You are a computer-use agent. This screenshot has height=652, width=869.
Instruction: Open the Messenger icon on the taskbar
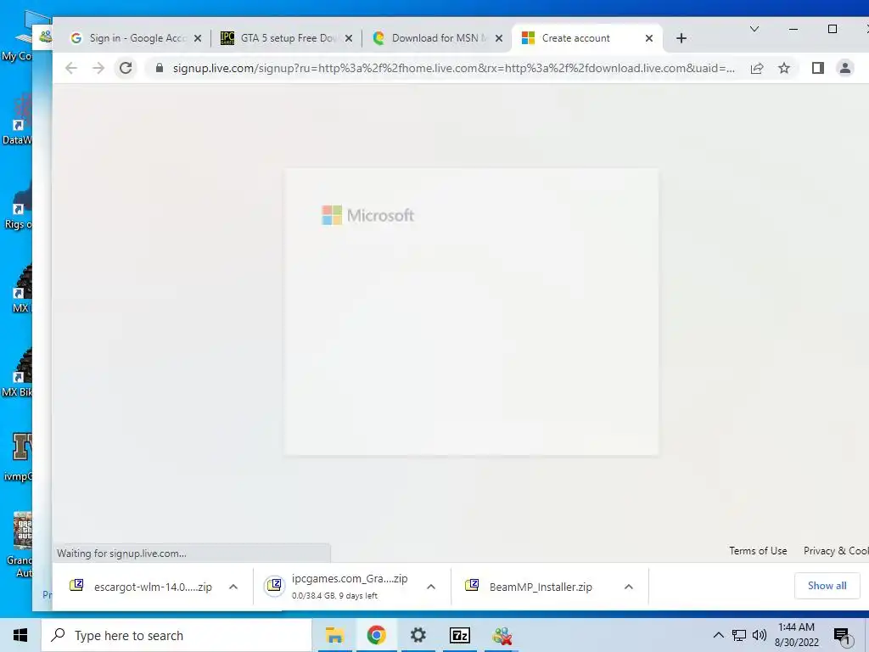pyautogui.click(x=502, y=635)
